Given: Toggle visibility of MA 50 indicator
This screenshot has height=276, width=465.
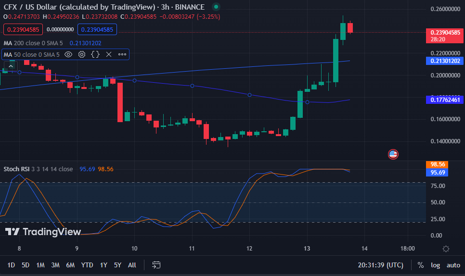Looking at the screenshot, I should 68,54.
